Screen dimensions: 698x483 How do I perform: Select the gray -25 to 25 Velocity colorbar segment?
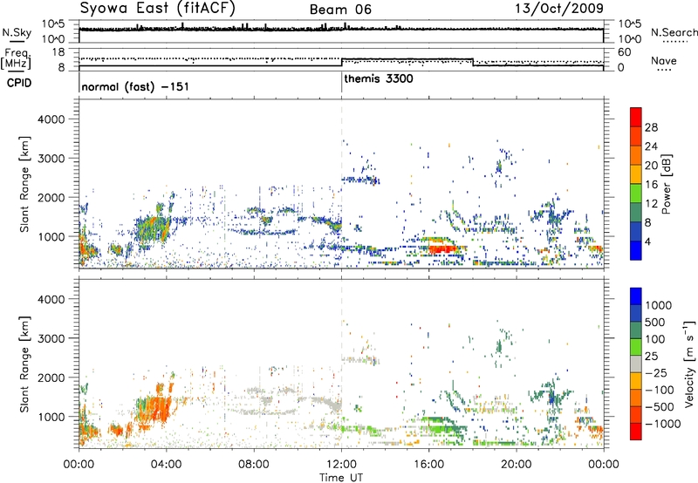pyautogui.click(x=636, y=364)
